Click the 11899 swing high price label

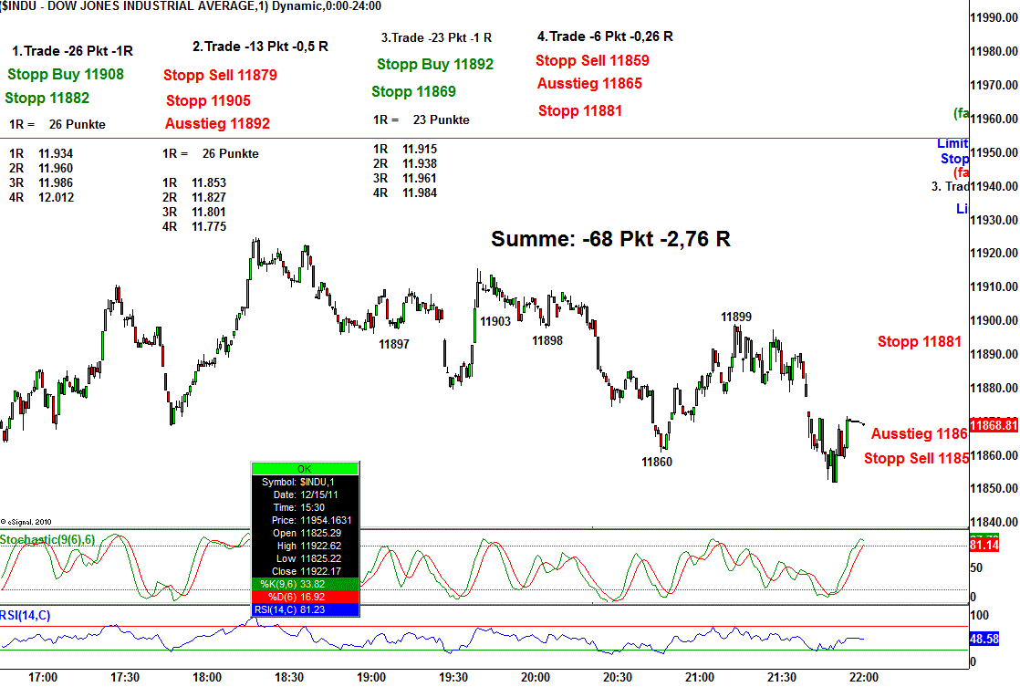736,317
